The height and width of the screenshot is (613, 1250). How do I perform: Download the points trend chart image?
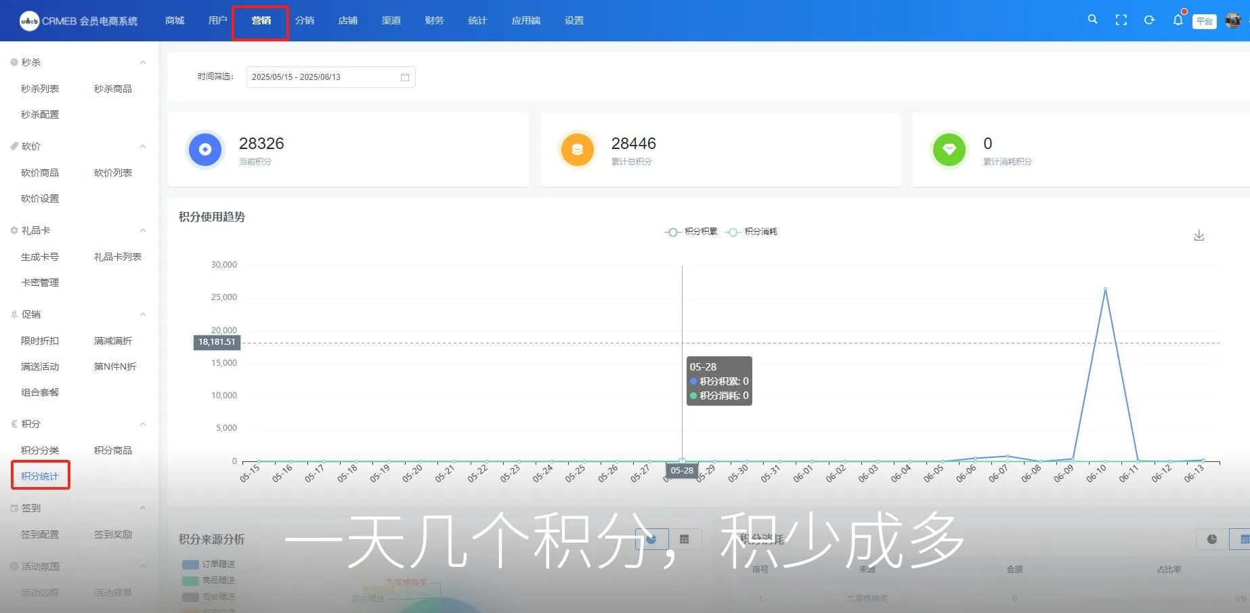(1199, 236)
